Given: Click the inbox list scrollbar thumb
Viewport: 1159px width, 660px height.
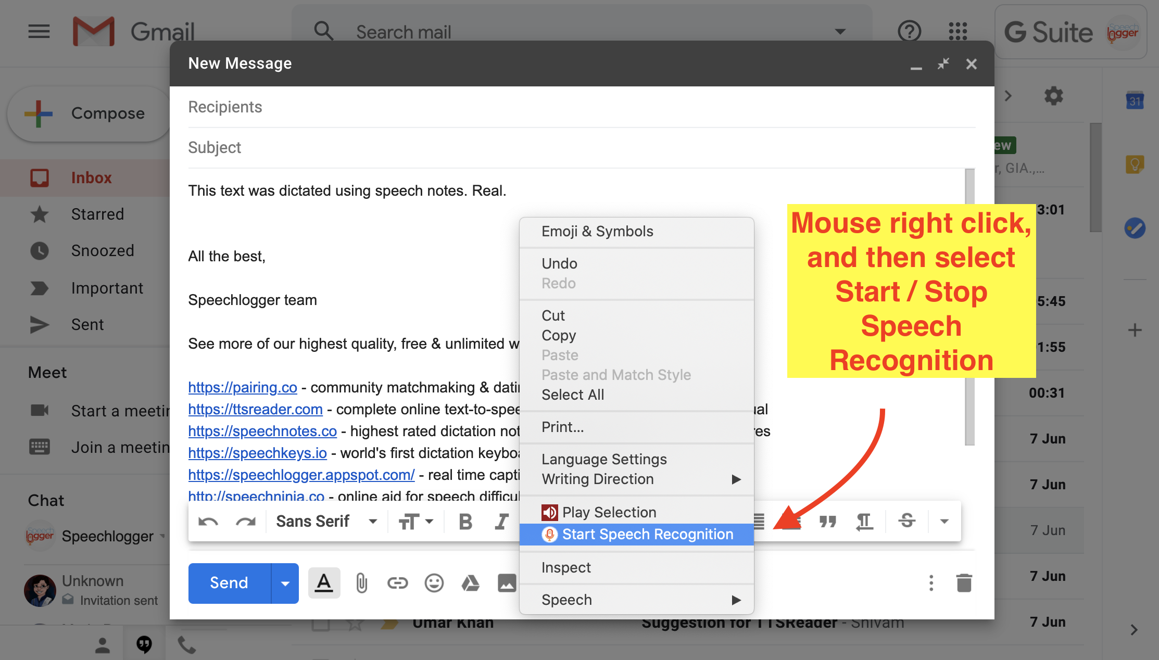Looking at the screenshot, I should (x=1095, y=177).
